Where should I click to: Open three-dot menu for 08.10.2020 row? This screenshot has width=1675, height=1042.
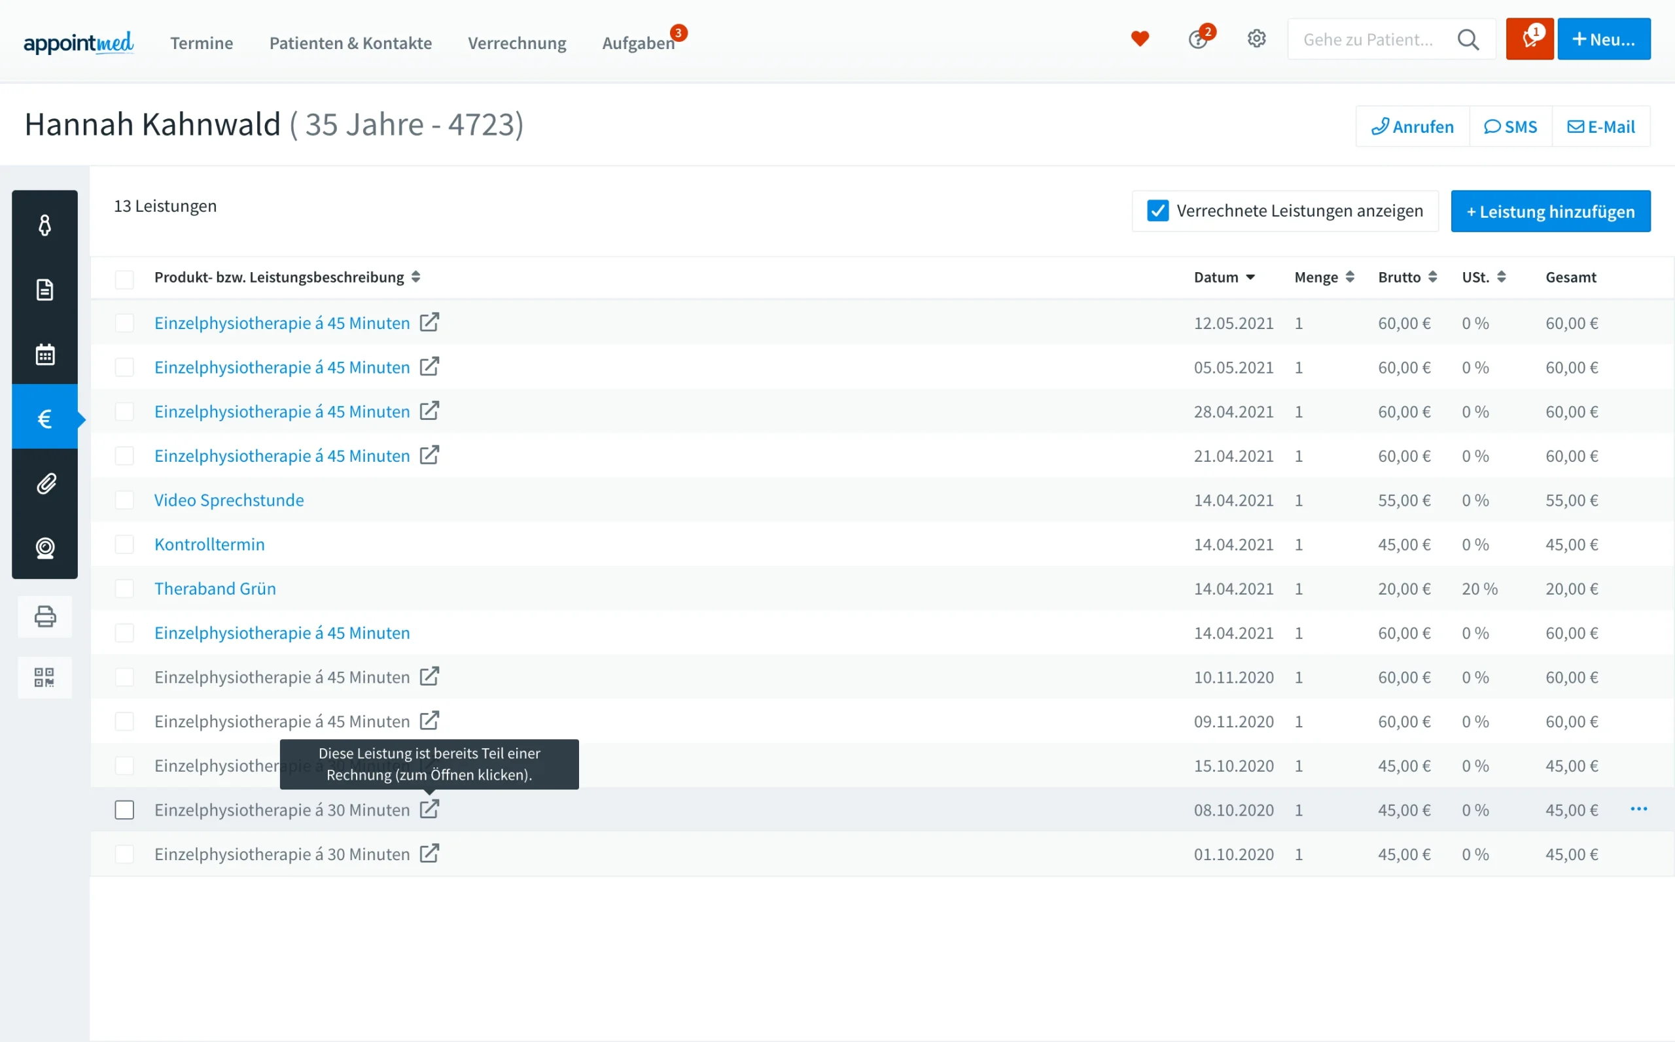coord(1638,808)
